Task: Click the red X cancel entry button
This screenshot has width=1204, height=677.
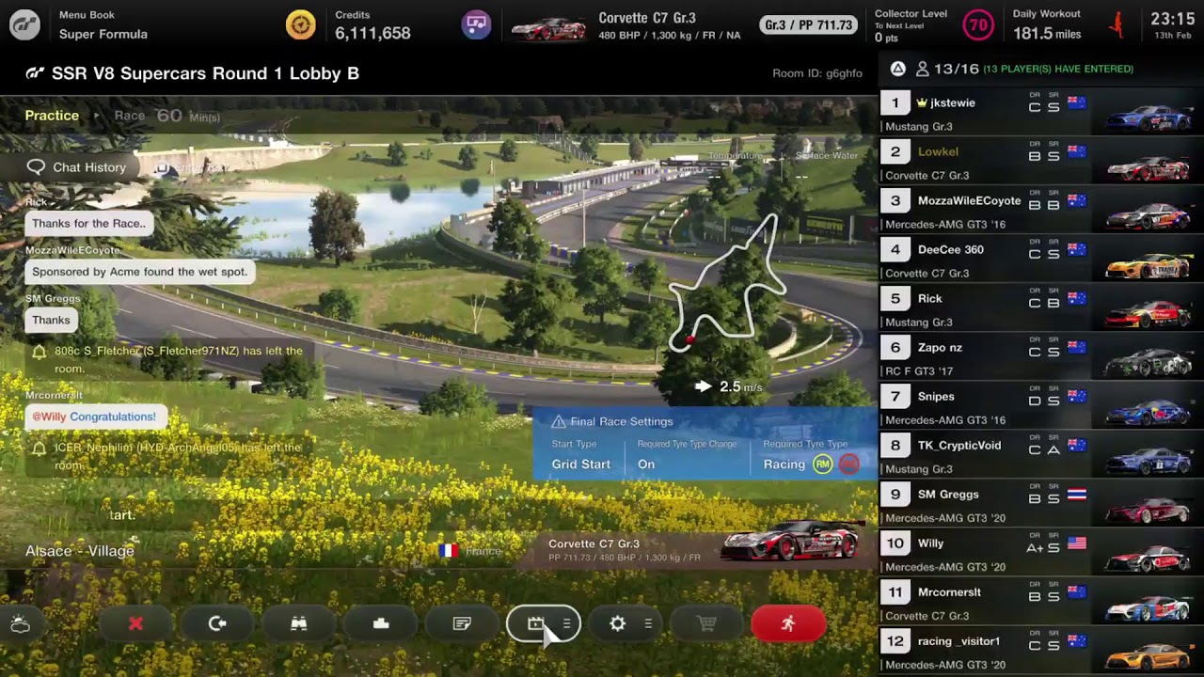Action: click(135, 623)
